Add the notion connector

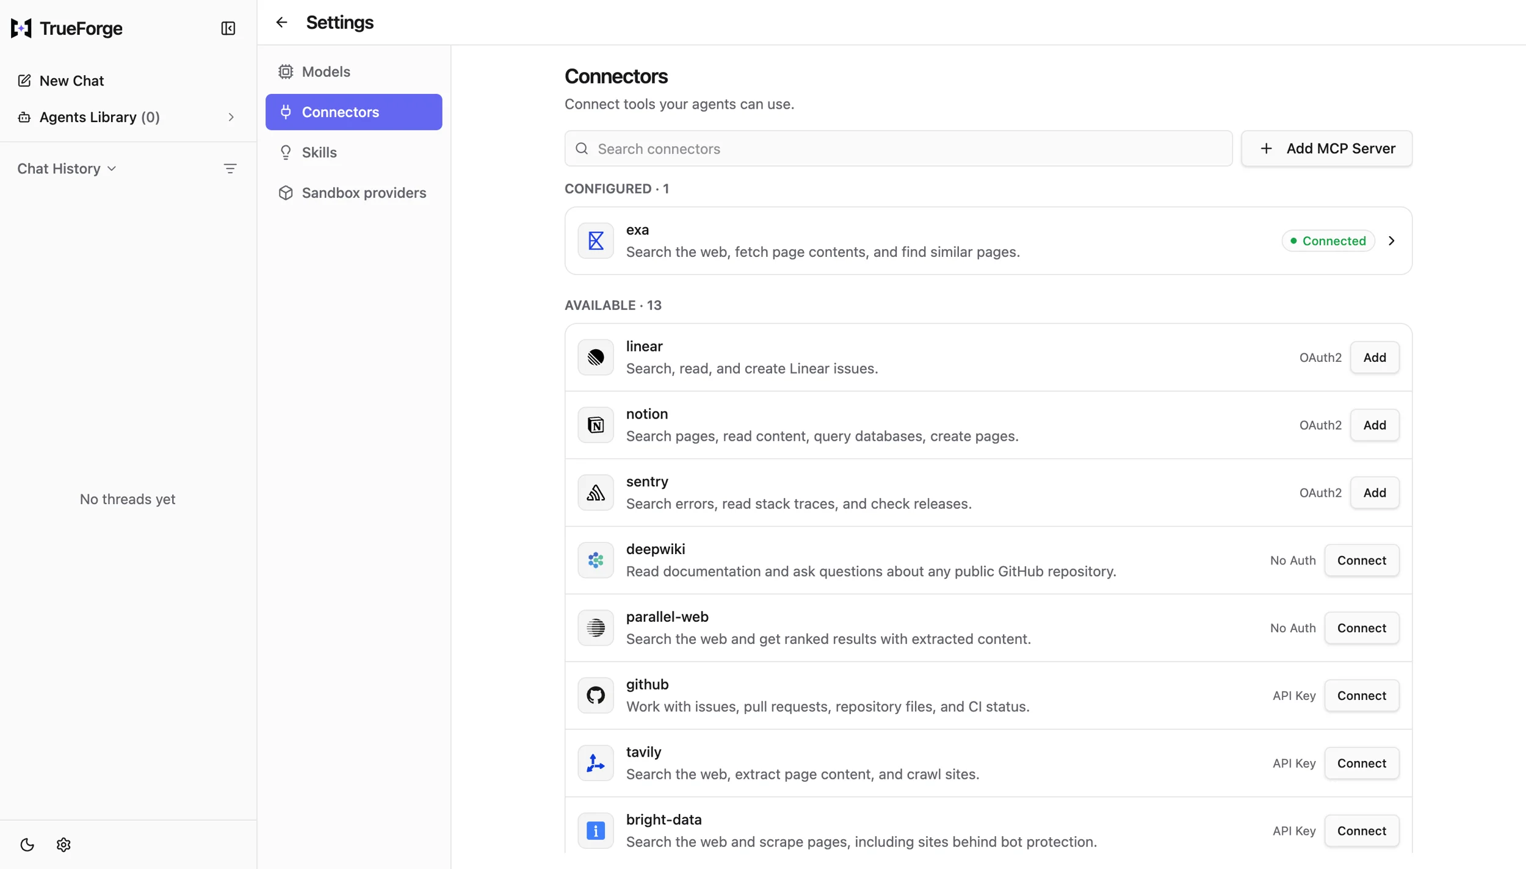(1375, 425)
